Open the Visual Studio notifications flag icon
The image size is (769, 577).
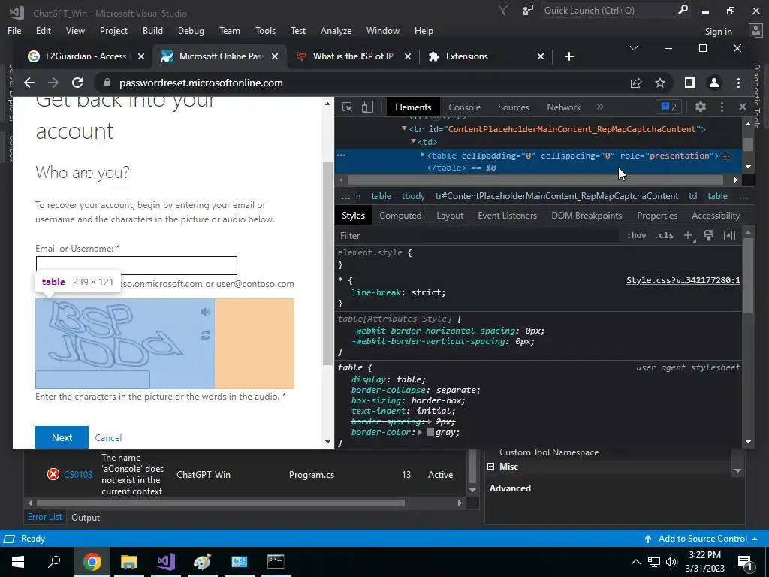point(503,10)
